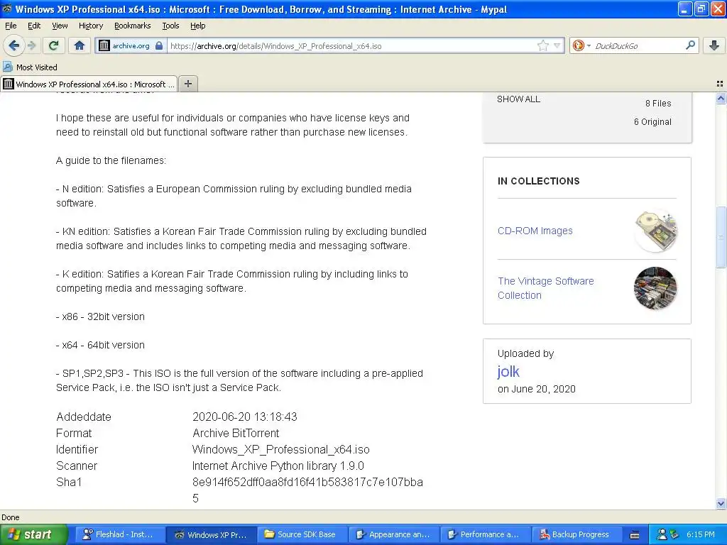Image resolution: width=727 pixels, height=545 pixels.
Task: Open the File menu
Action: (11, 26)
